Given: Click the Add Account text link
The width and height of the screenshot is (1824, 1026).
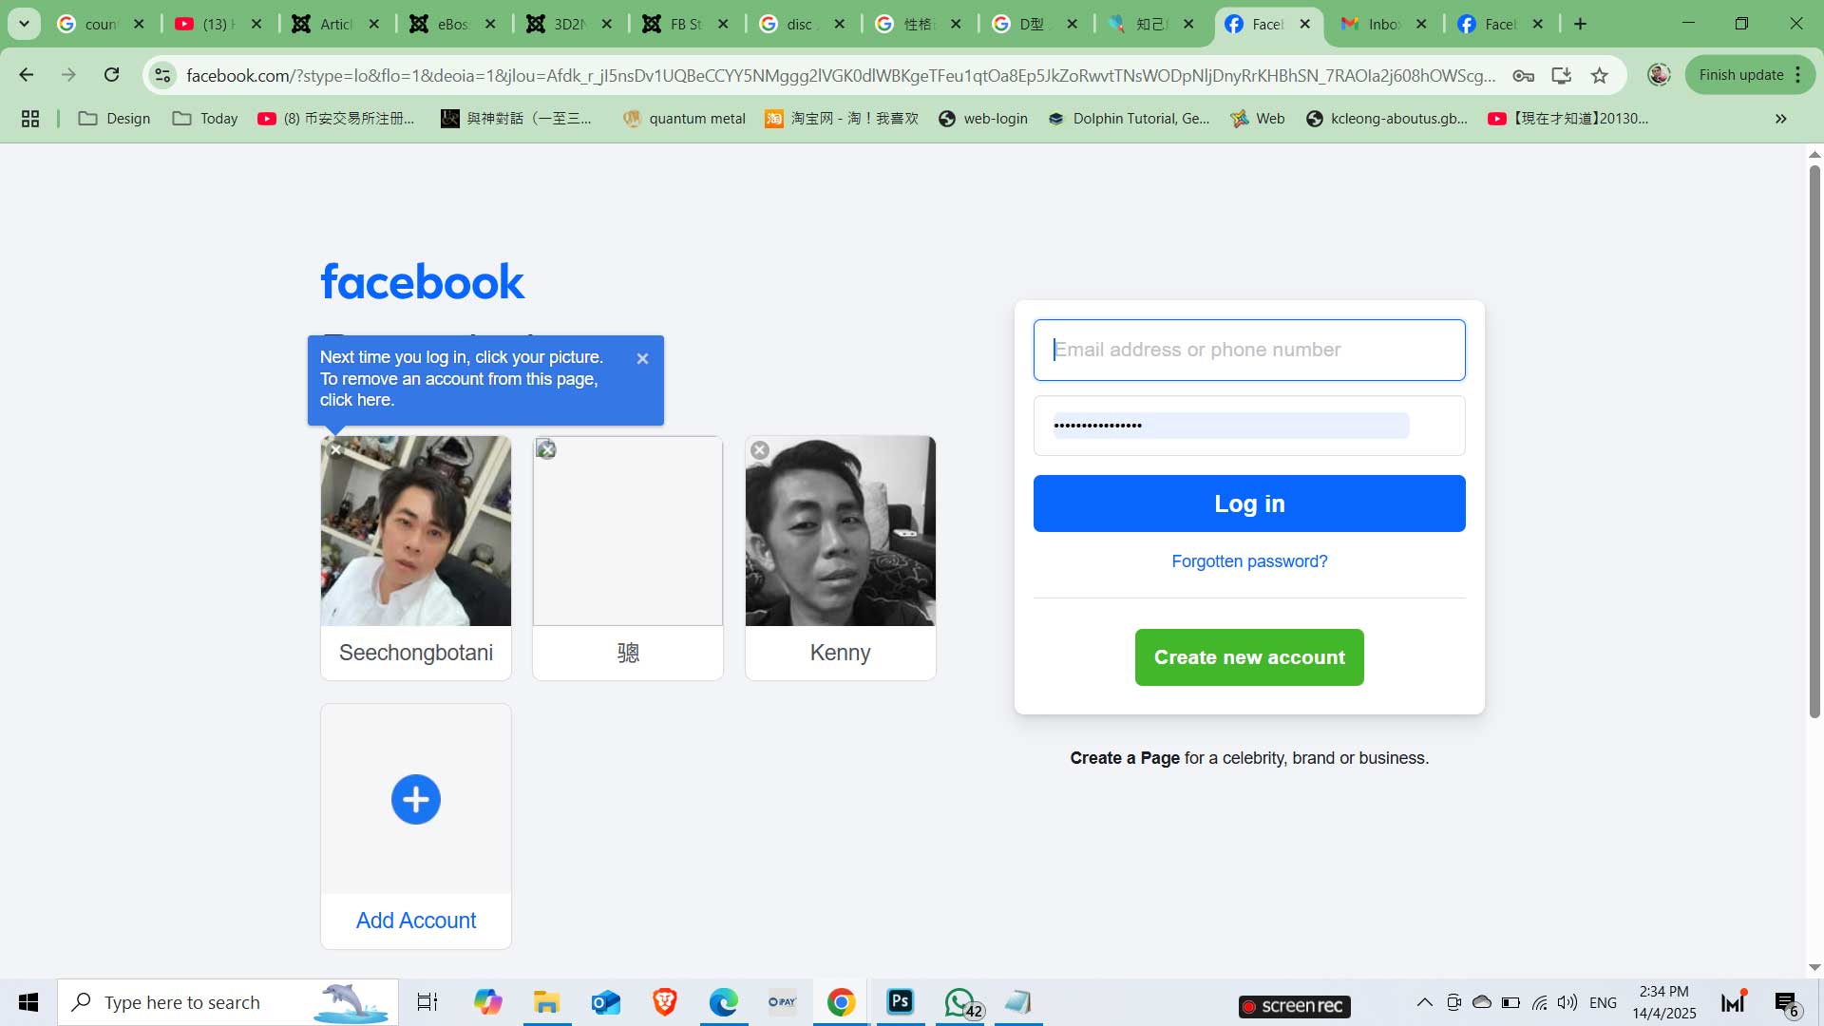Looking at the screenshot, I should (x=416, y=921).
